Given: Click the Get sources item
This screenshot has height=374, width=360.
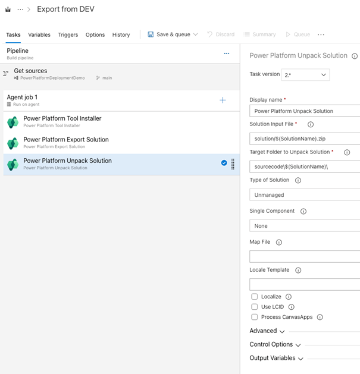Looking at the screenshot, I should pos(121,74).
